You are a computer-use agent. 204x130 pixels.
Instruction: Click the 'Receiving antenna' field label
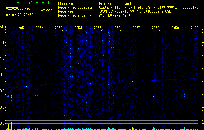pos(75,15)
